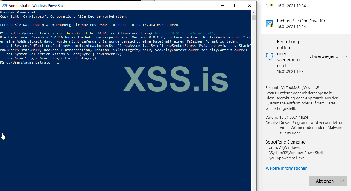
Task: Minimize the PowerShell window
Action: (222, 5)
